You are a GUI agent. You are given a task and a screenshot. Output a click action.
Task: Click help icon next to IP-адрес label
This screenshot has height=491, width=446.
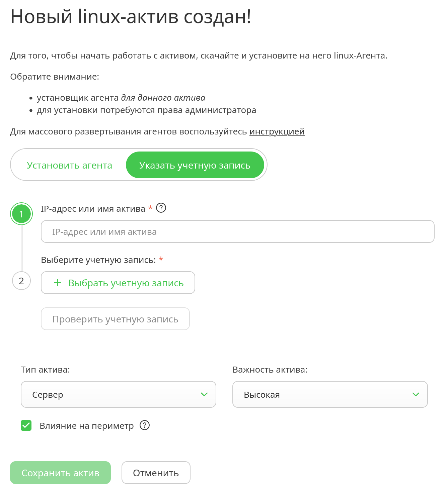click(161, 208)
